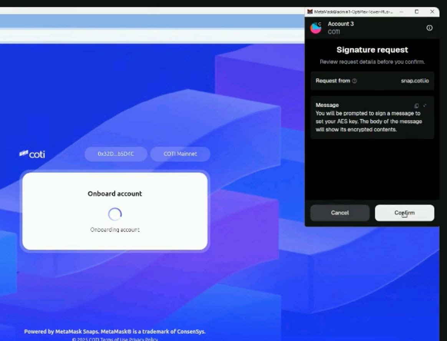Click the snap.coti.io request origin

415,81
